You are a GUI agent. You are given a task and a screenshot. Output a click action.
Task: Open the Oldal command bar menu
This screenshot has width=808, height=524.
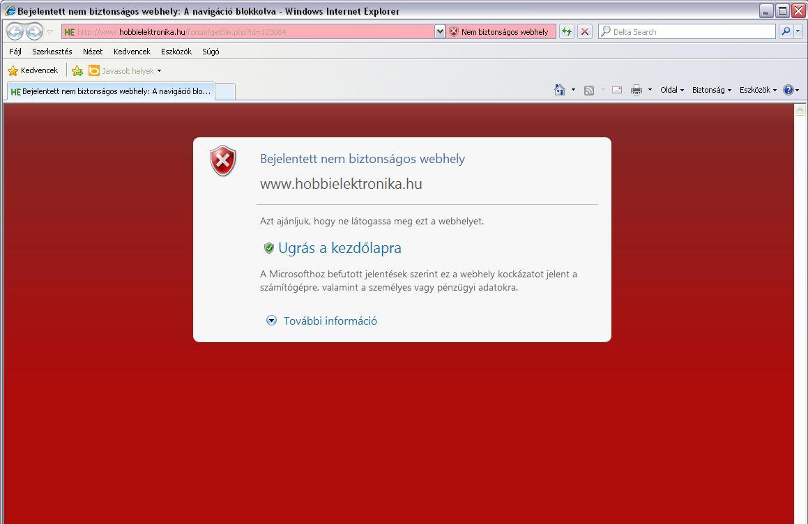pyautogui.click(x=672, y=90)
